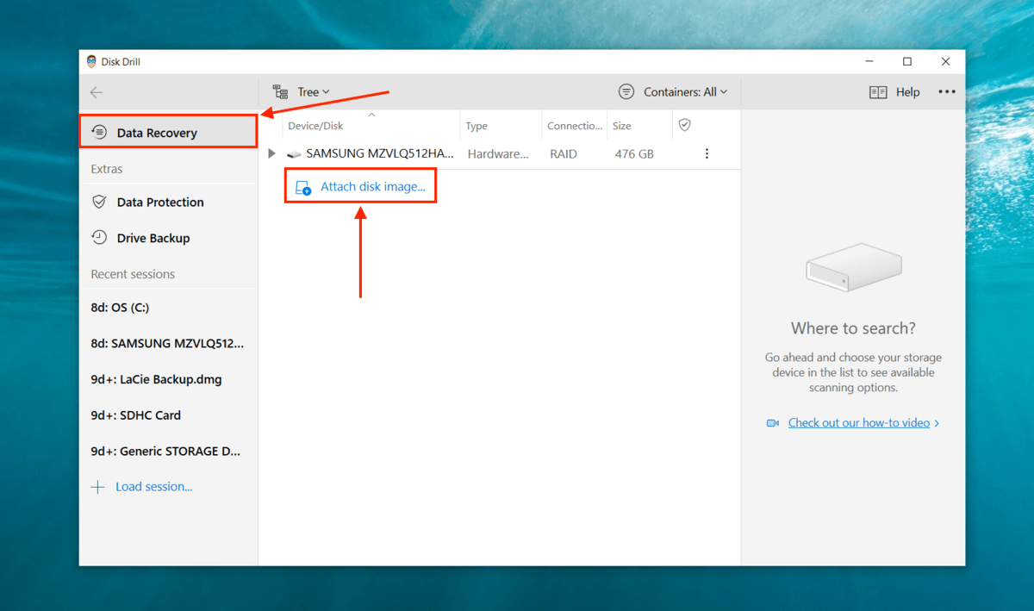This screenshot has width=1034, height=611.
Task: Maximize the Disk Drill window
Action: point(907,62)
